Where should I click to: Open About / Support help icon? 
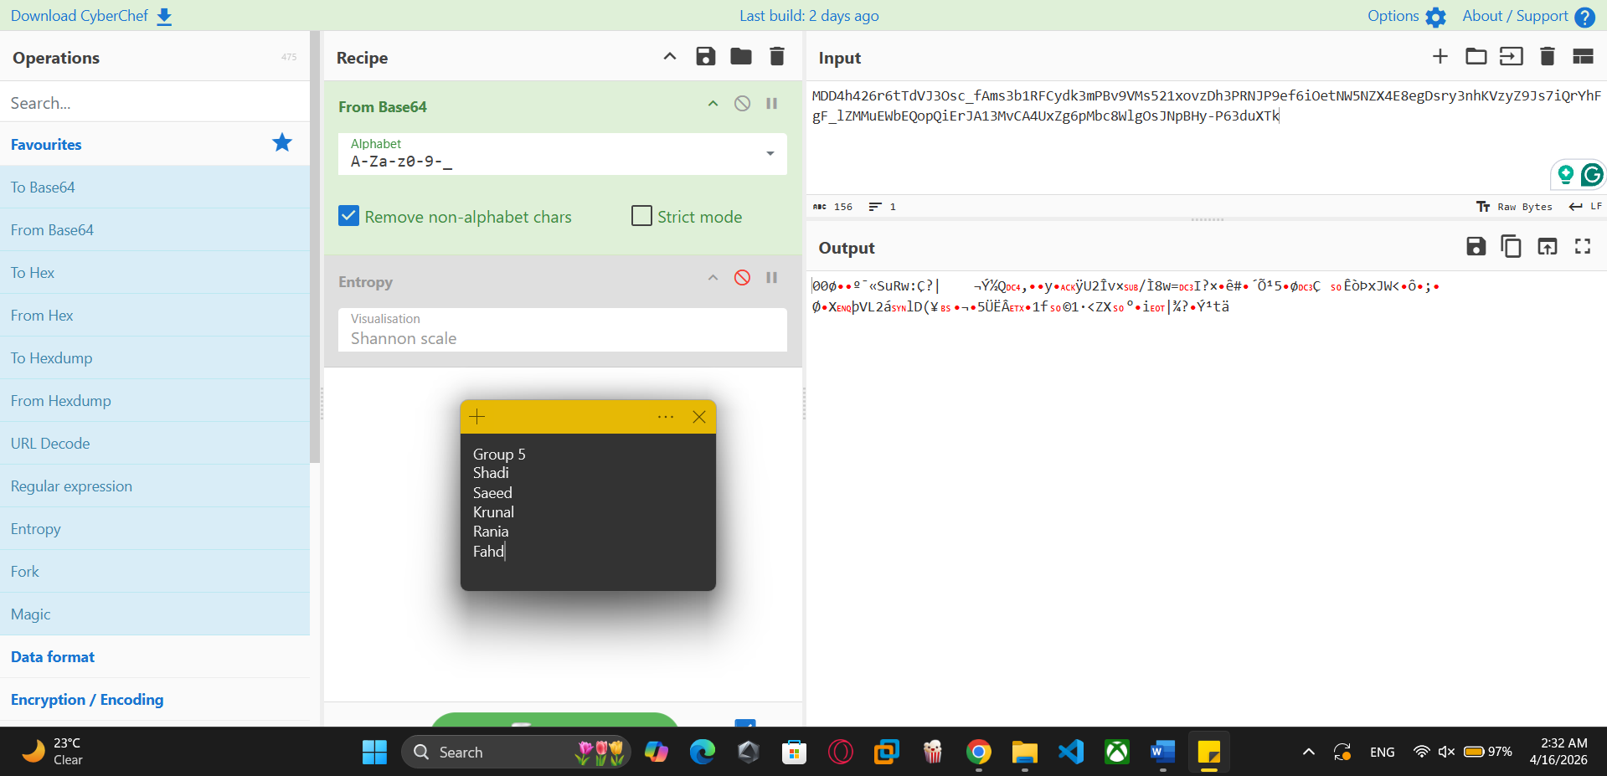click(x=1584, y=17)
